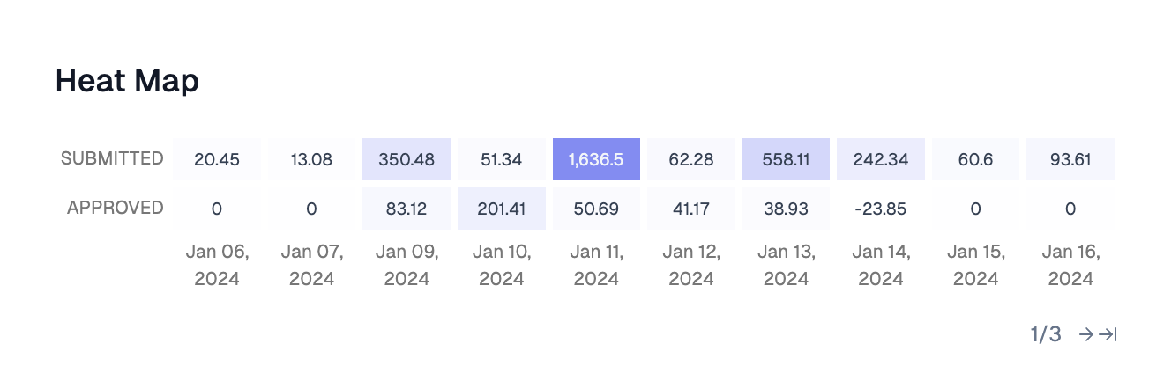Screen dimensions: 1171x366
Task: Click the 242.34 submitted cell
Action: tap(881, 159)
